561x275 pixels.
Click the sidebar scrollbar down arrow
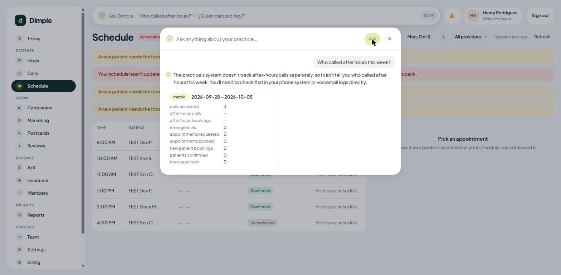pyautogui.click(x=83, y=266)
